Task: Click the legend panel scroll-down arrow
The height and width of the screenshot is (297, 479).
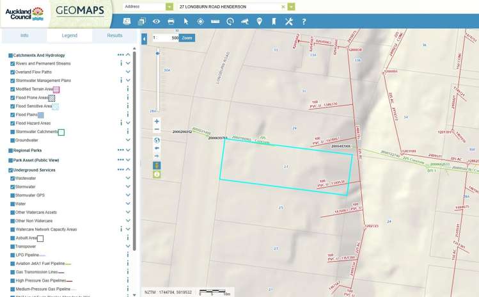Action: (x=134, y=295)
